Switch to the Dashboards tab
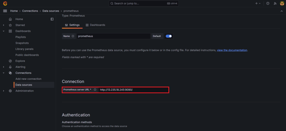286x131 pixels. (96, 25)
